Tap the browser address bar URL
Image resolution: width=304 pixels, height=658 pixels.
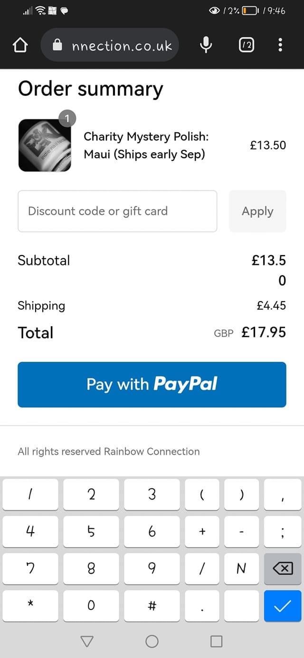(122, 46)
